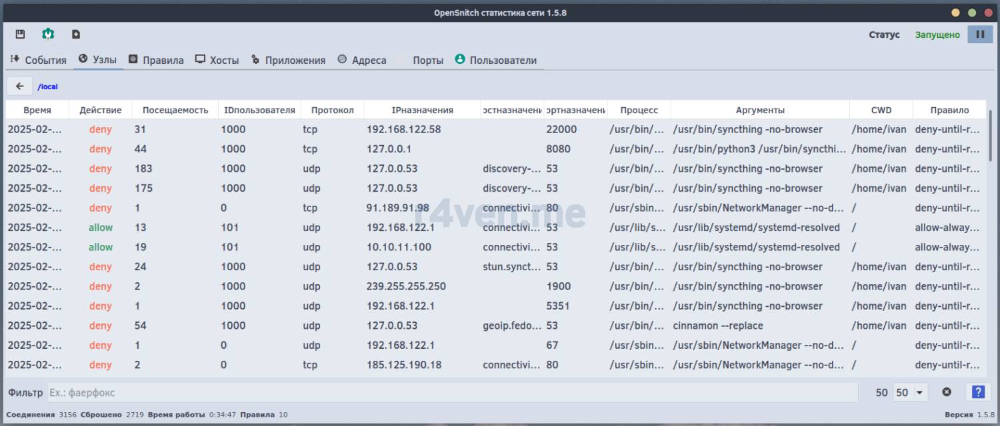Select the row with destination 239.255.255.250

(x=406, y=286)
